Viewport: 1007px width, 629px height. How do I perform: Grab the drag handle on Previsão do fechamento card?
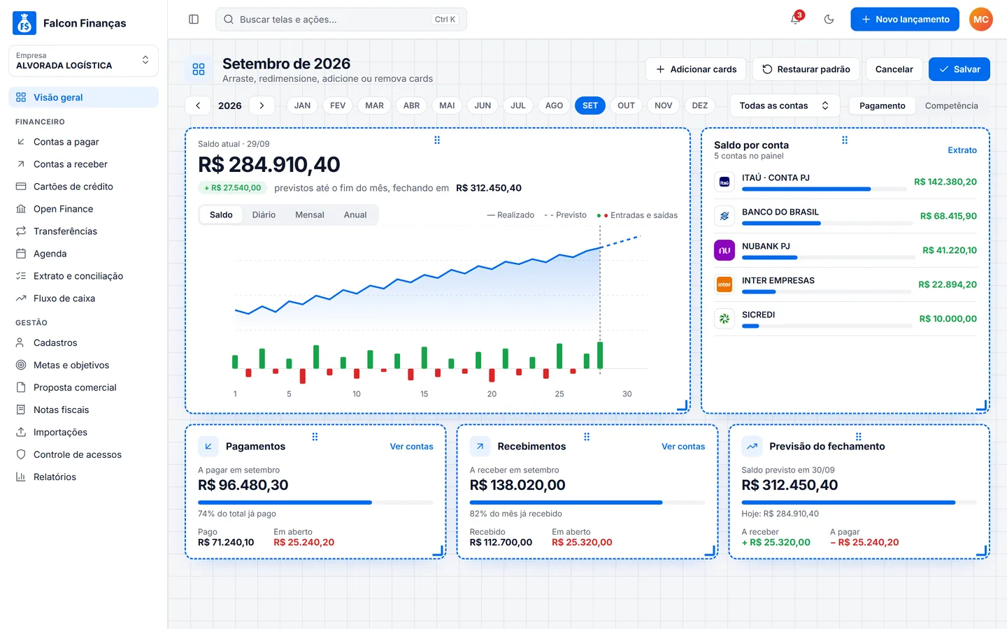[x=859, y=437]
